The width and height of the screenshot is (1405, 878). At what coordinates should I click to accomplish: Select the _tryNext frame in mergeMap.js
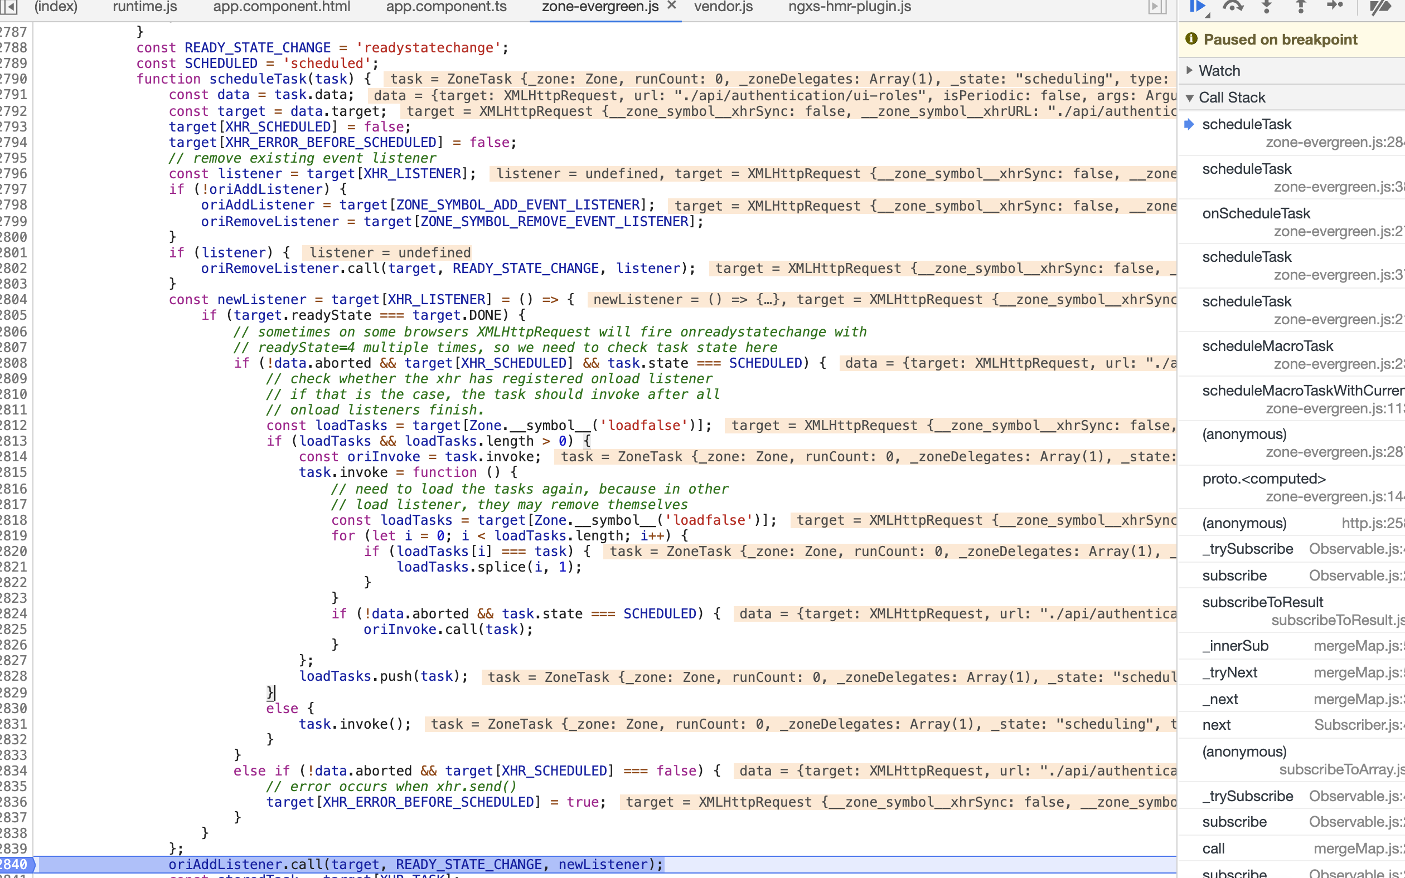[x=1231, y=672]
